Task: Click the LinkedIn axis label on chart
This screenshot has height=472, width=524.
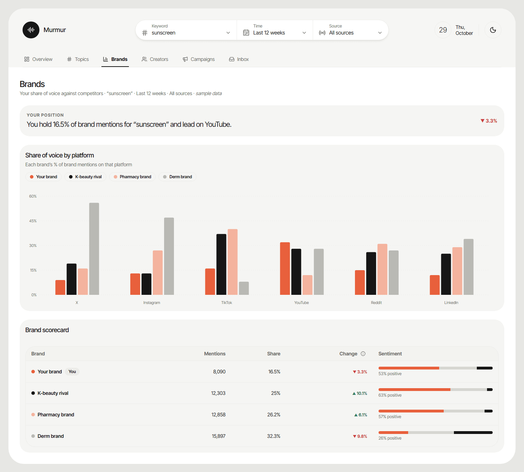Action: click(451, 303)
